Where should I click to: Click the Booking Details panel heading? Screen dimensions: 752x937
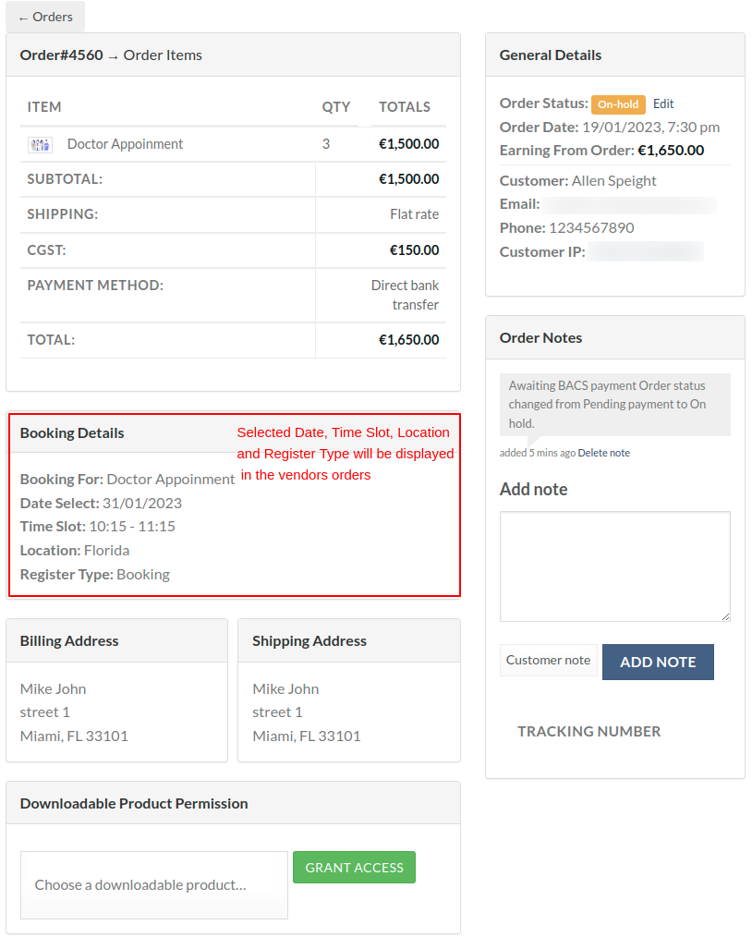pos(72,432)
